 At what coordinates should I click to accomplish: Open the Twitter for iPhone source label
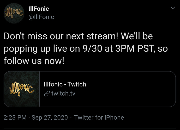click(x=99, y=117)
